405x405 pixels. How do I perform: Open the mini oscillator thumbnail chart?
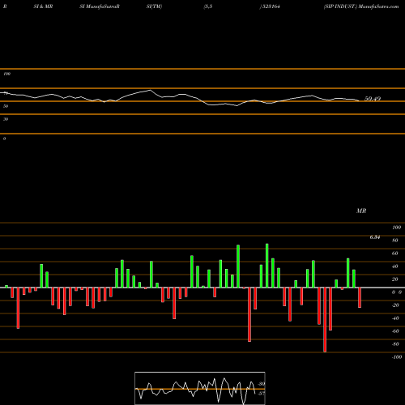pos(200,388)
